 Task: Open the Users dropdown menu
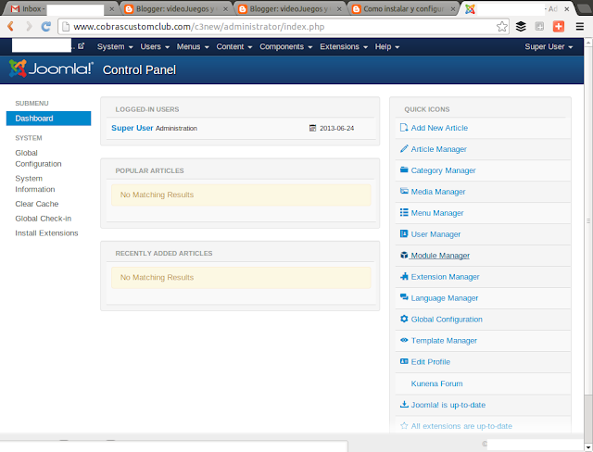[155, 46]
